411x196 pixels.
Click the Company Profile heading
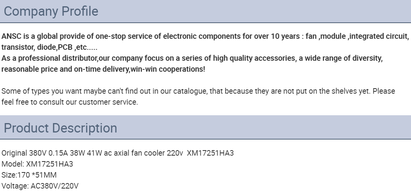(51, 11)
